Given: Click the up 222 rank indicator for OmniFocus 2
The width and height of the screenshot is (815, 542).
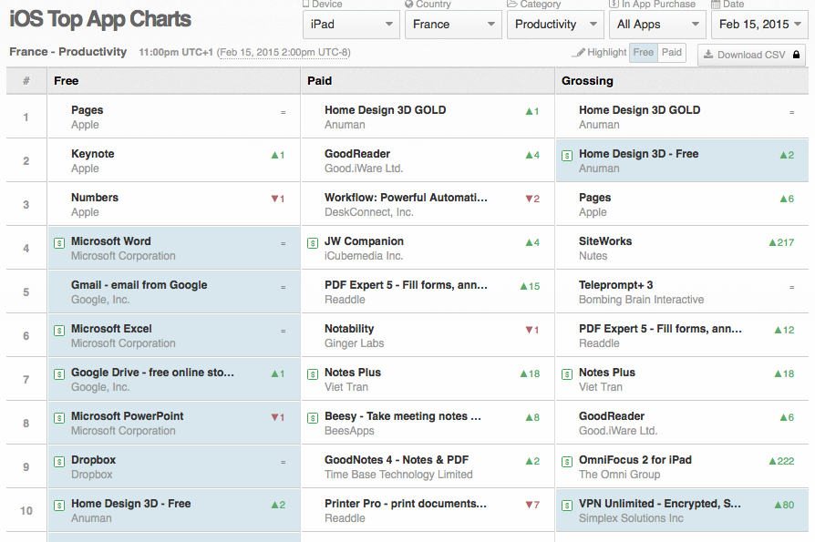Looking at the screenshot, I should 781,461.
